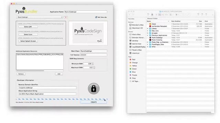The height and width of the screenshot is (123, 220).
Task: Click the Reverse Domain Identifier field
Action: coord(47,88)
